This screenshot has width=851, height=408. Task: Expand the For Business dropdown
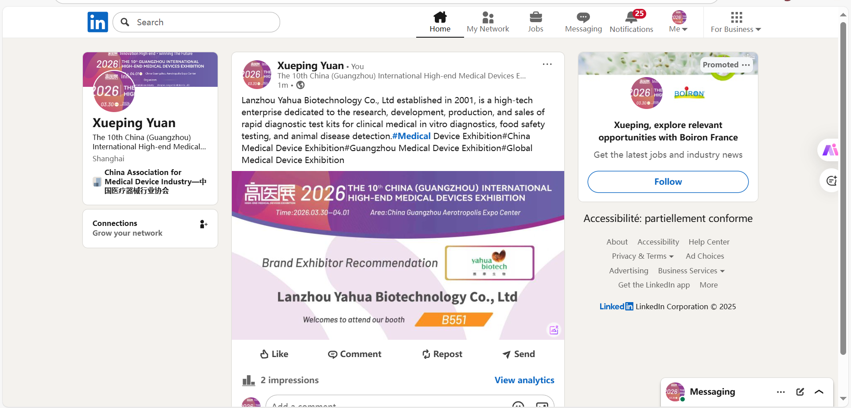736,22
